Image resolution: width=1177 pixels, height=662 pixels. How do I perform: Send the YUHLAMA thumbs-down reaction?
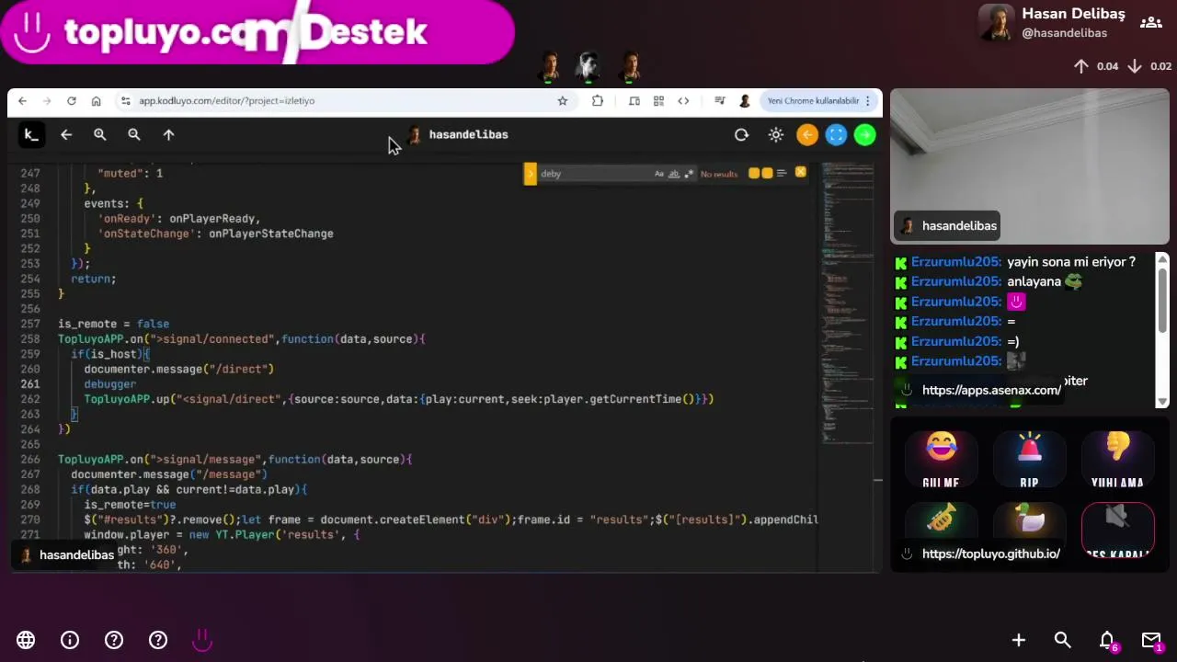(1117, 460)
